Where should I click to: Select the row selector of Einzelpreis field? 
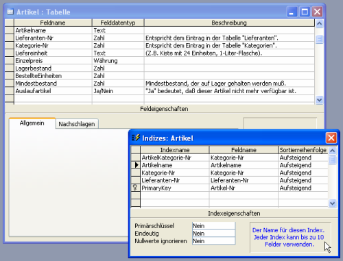pos(10,61)
